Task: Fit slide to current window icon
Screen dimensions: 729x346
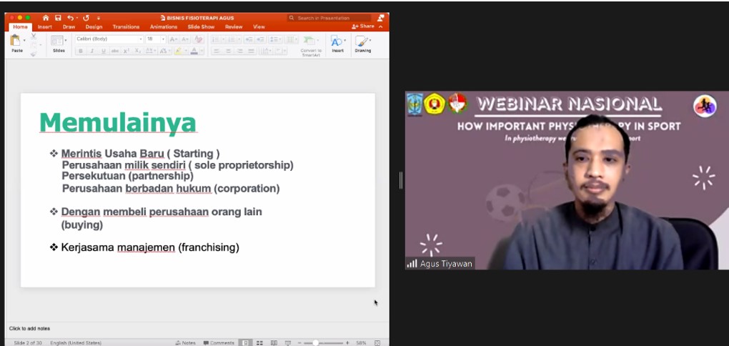Action: [377, 342]
